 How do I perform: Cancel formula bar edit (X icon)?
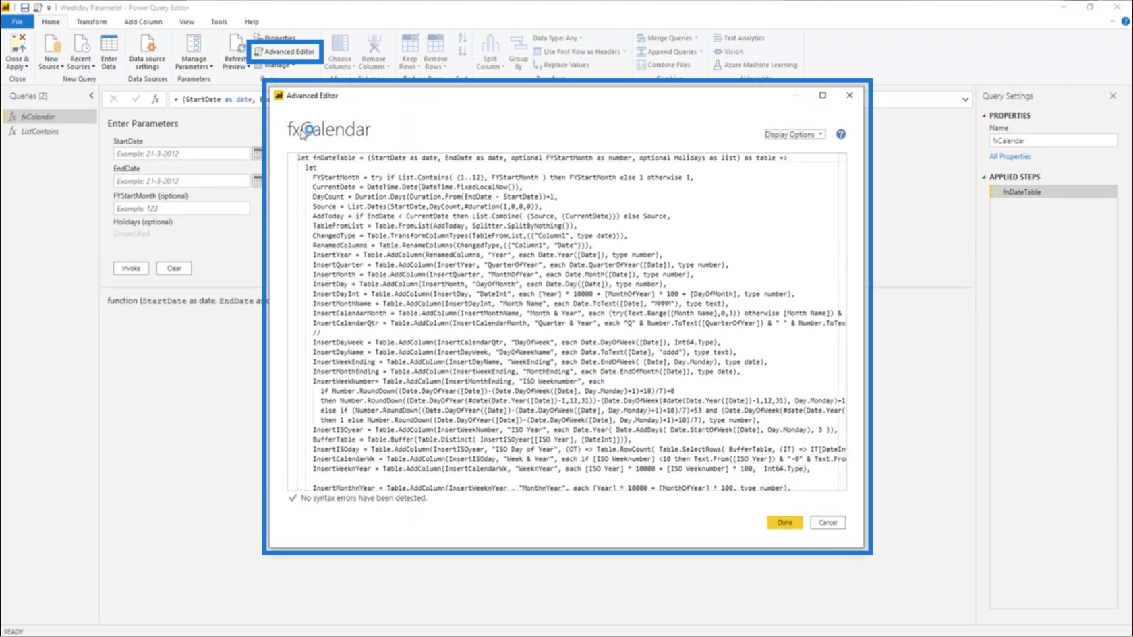[x=113, y=99]
